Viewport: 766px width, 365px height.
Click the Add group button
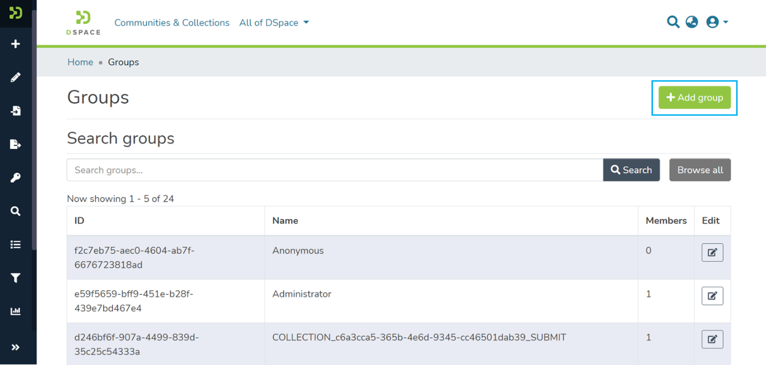coord(694,97)
